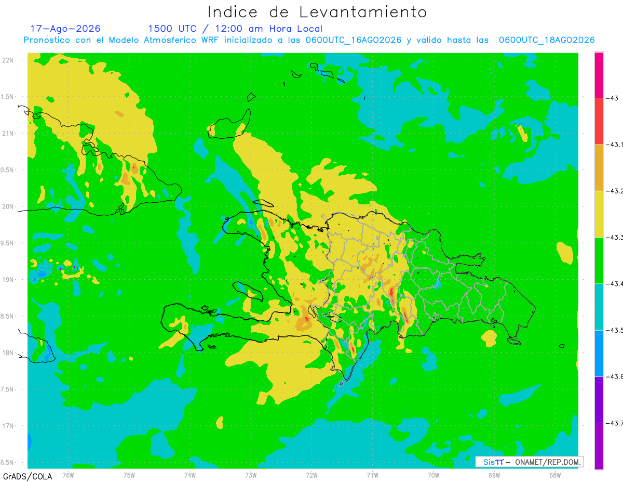Click the yellow color bar segment between -43.2 and -43.3
Viewport: 623px width, 482px height.
tap(599, 214)
